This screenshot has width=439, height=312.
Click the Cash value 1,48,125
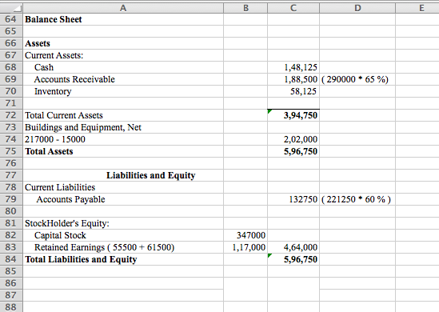tap(293, 67)
